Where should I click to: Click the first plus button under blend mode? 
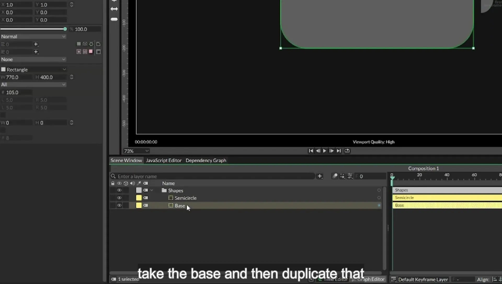tap(36, 44)
